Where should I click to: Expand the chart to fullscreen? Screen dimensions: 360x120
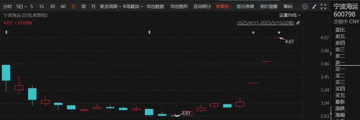[x=323, y=7]
